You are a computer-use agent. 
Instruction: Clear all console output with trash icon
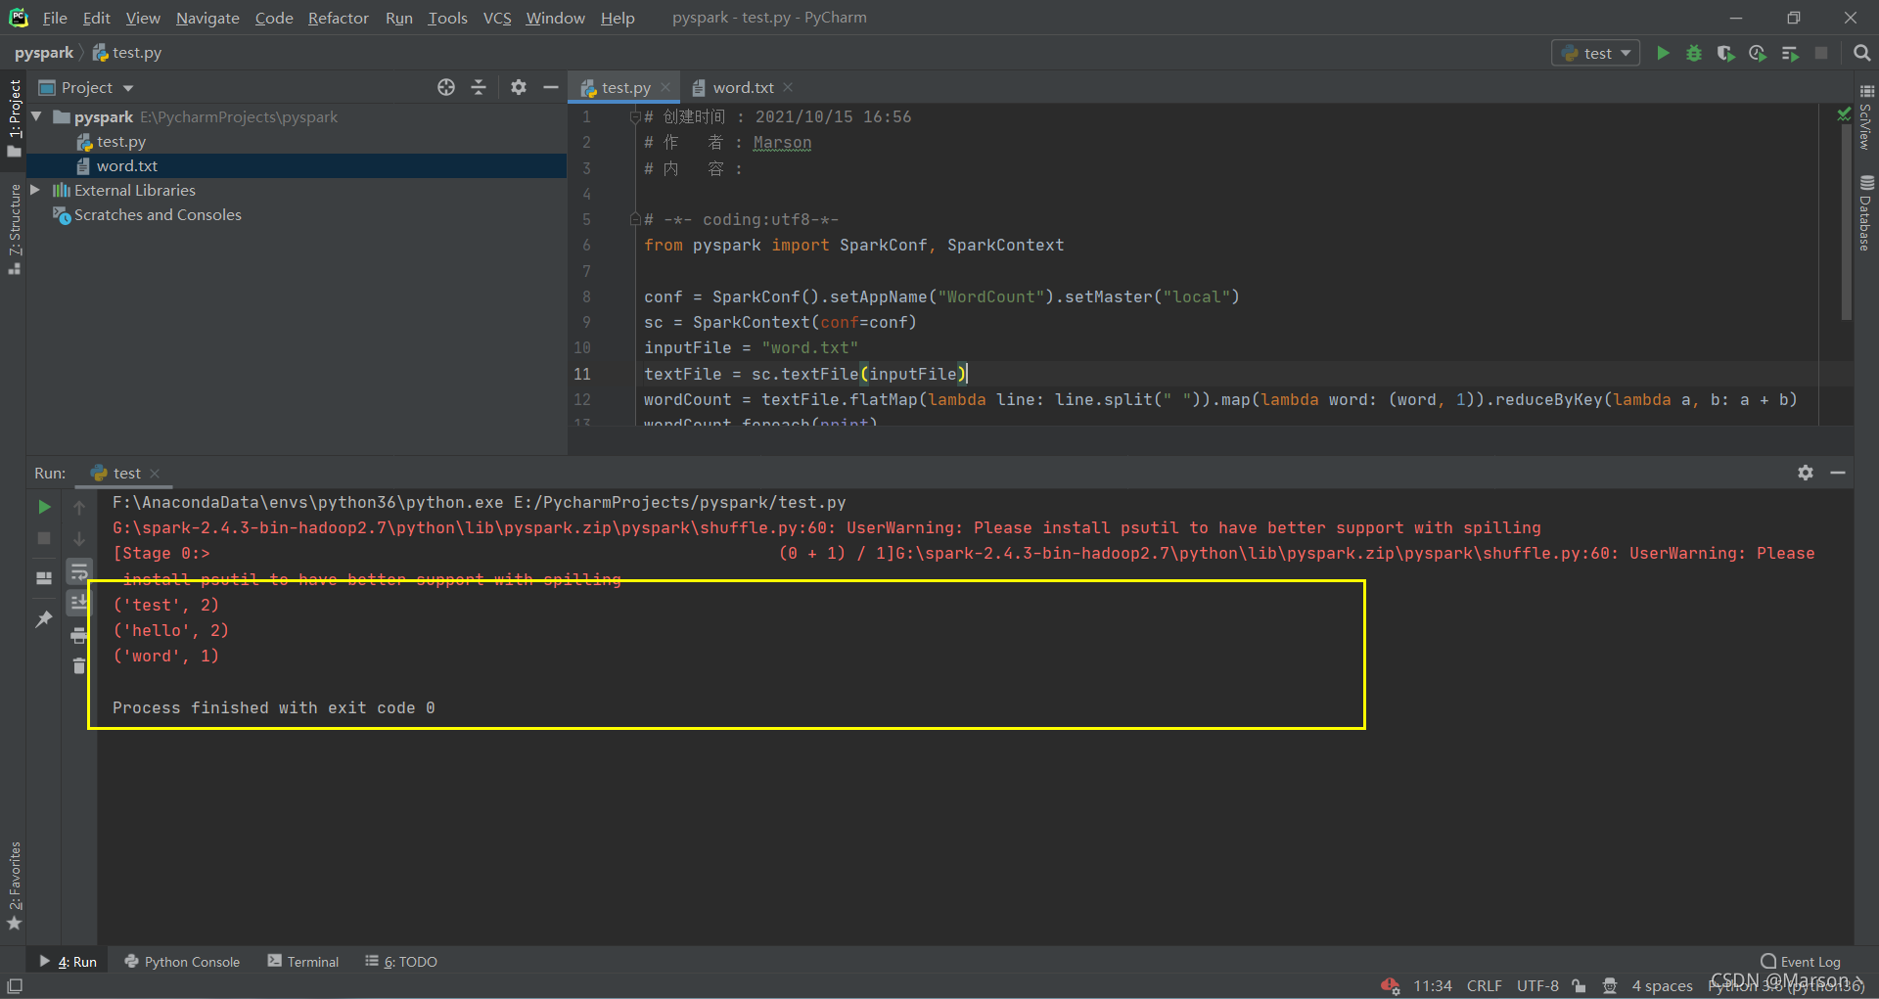[x=79, y=666]
